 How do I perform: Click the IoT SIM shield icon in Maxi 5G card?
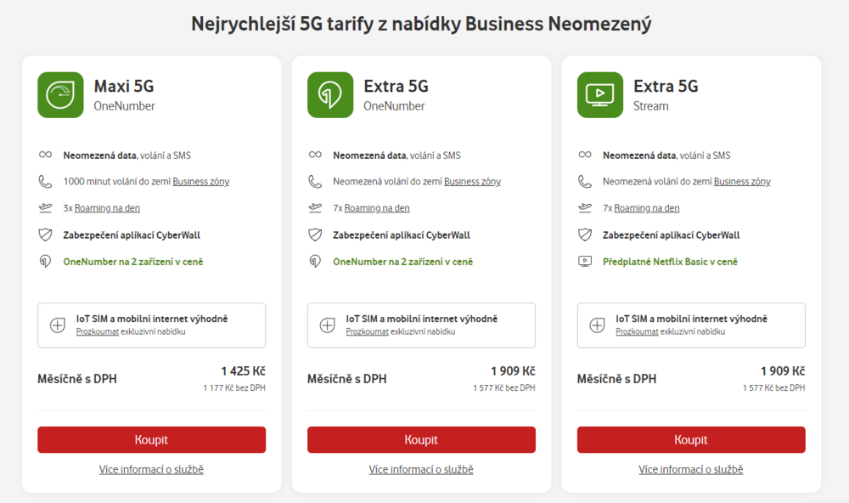pyautogui.click(x=58, y=325)
